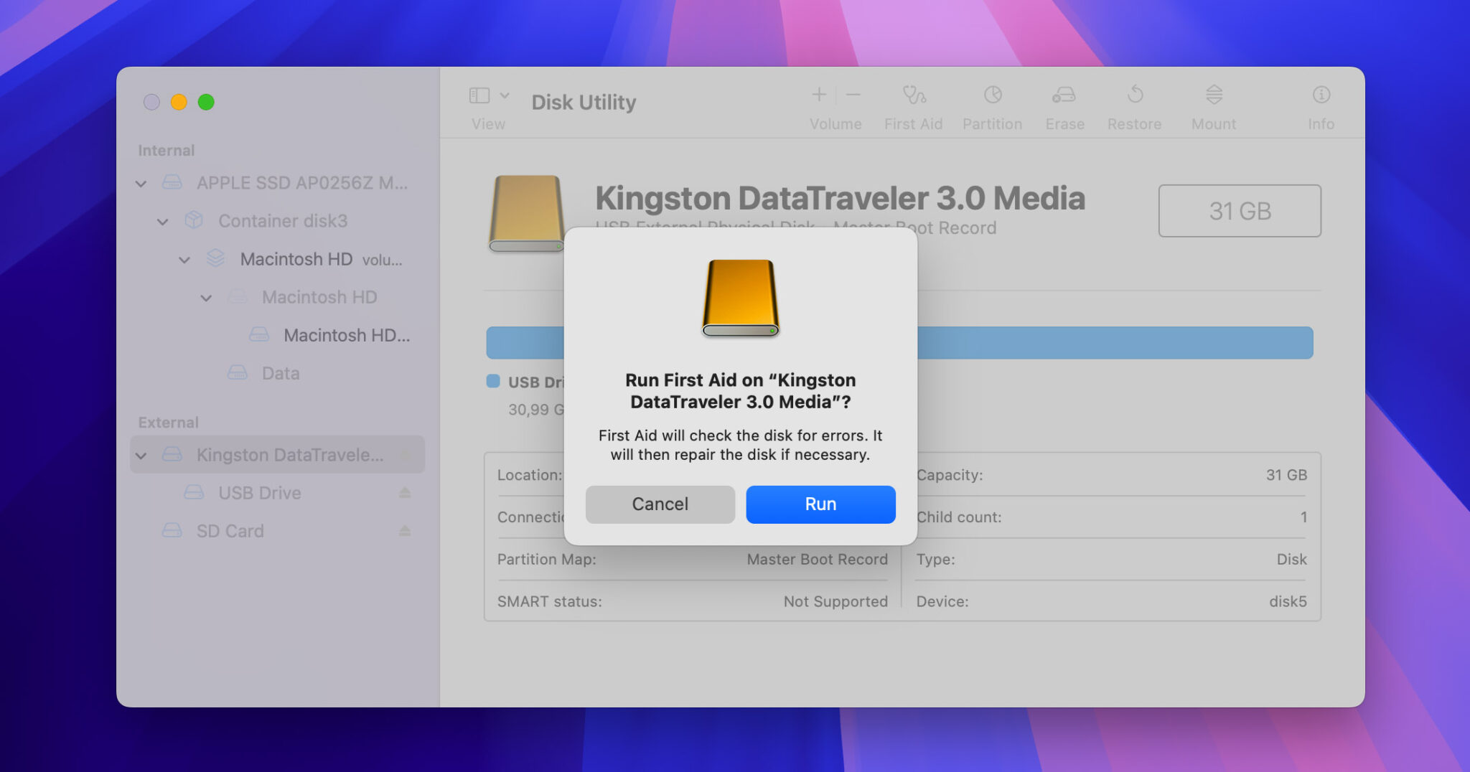Collapse the APPLE SSD disclosure triangle
This screenshot has height=772, width=1470.
point(141,183)
